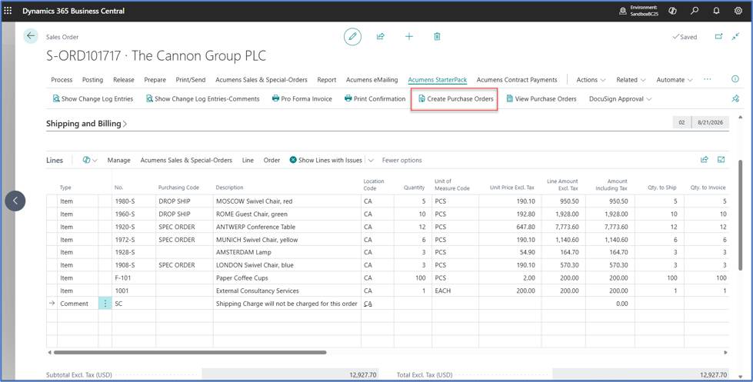The height and width of the screenshot is (382, 753).
Task: Open row menu for Comment line
Action: [105, 304]
